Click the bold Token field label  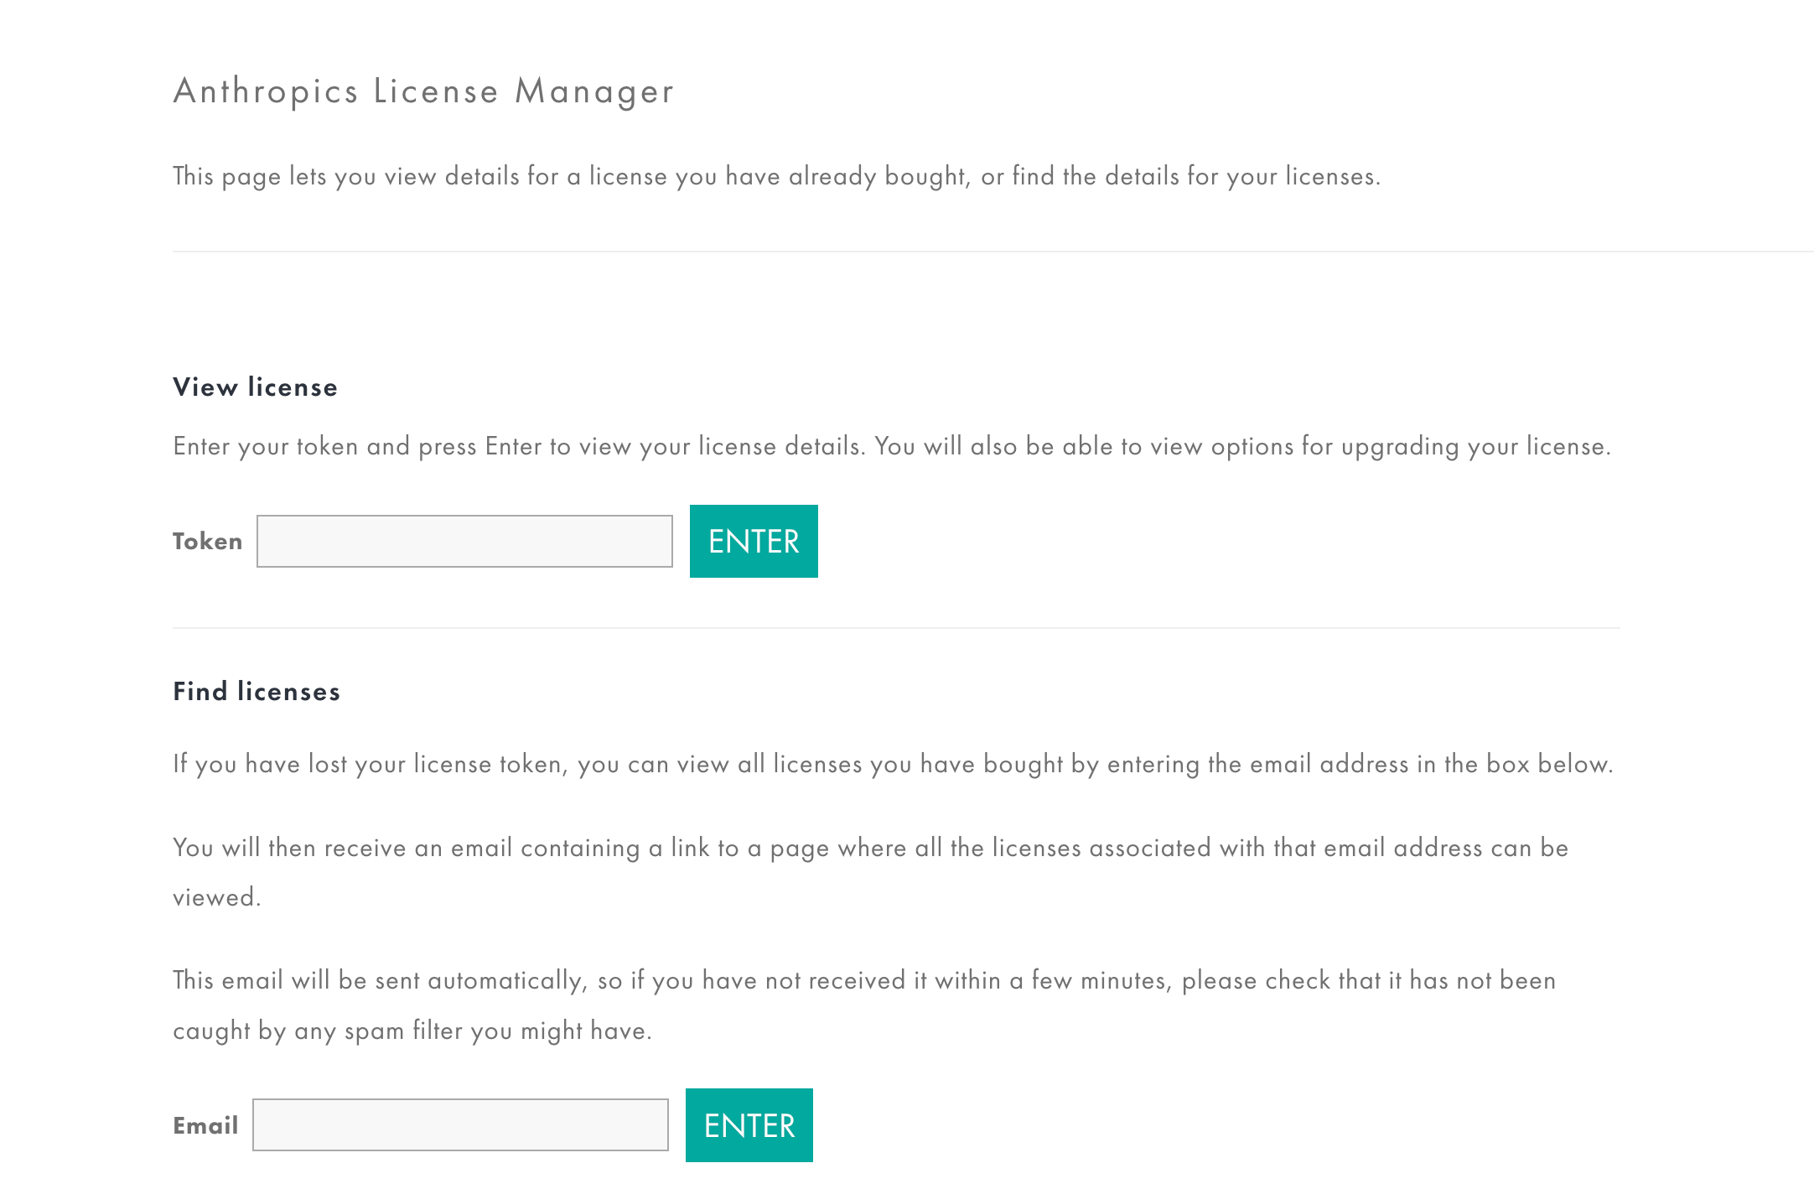pos(207,542)
